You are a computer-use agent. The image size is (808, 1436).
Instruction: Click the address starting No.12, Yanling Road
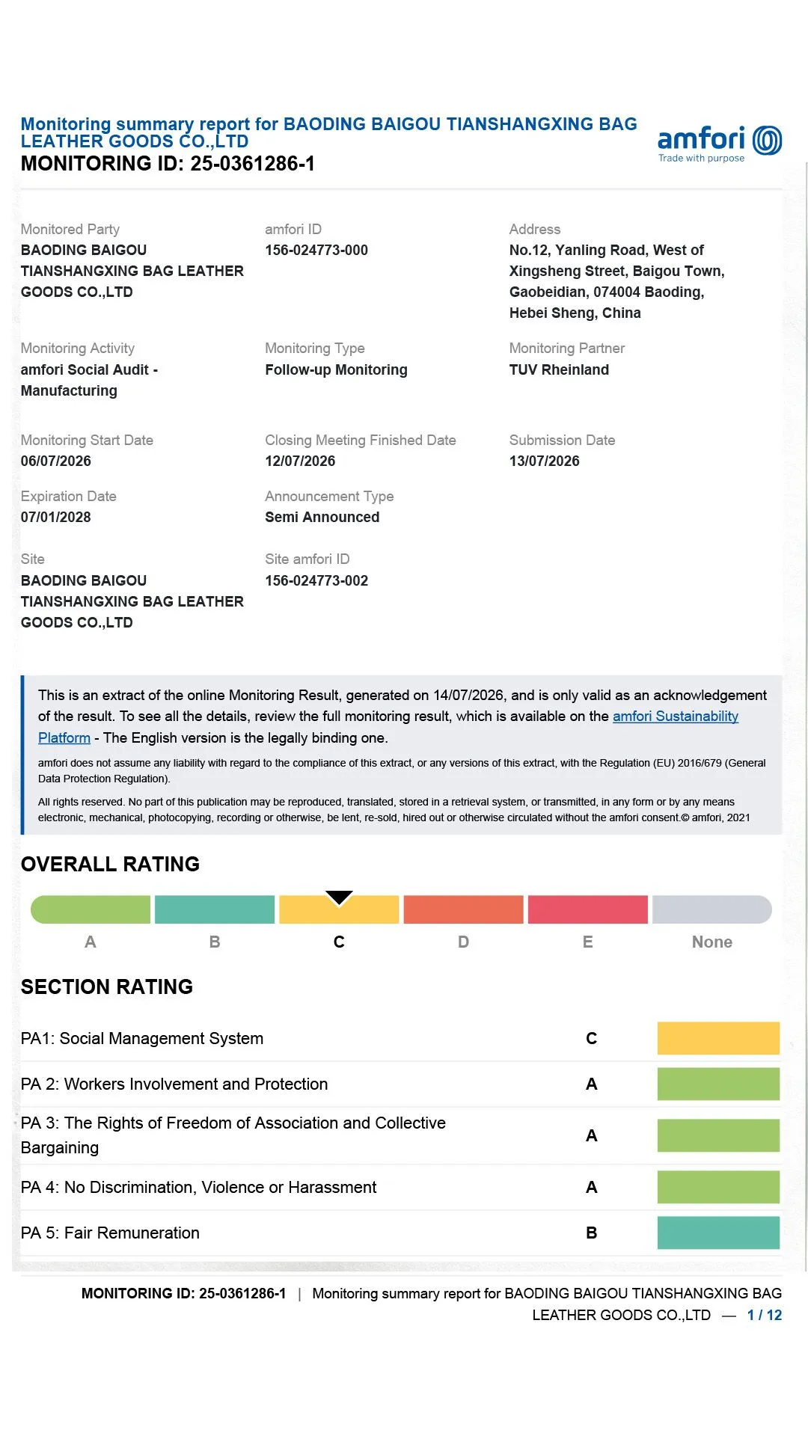[617, 281]
